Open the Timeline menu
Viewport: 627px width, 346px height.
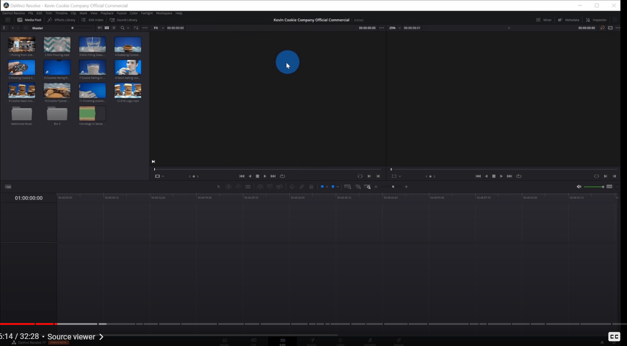[62, 13]
